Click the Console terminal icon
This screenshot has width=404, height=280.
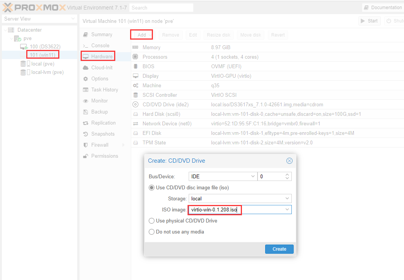[x=85, y=46]
